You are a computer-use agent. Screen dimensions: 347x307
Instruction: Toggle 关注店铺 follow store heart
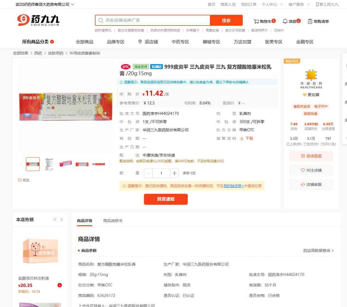click(x=303, y=170)
